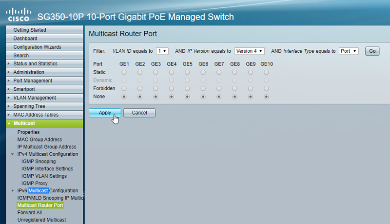The height and width of the screenshot is (224, 390).
Task: Select Forbidden radio for port GE7
Action: click(219, 88)
